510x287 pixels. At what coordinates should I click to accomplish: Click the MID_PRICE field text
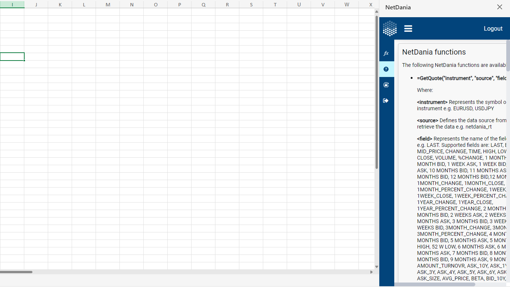[x=430, y=151]
